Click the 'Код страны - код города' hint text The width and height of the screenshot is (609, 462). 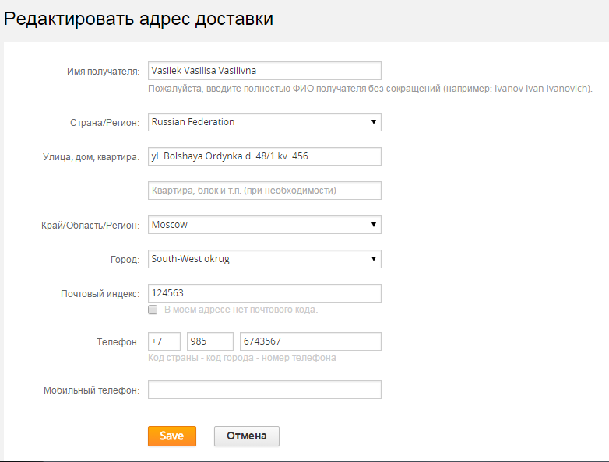[x=242, y=358]
